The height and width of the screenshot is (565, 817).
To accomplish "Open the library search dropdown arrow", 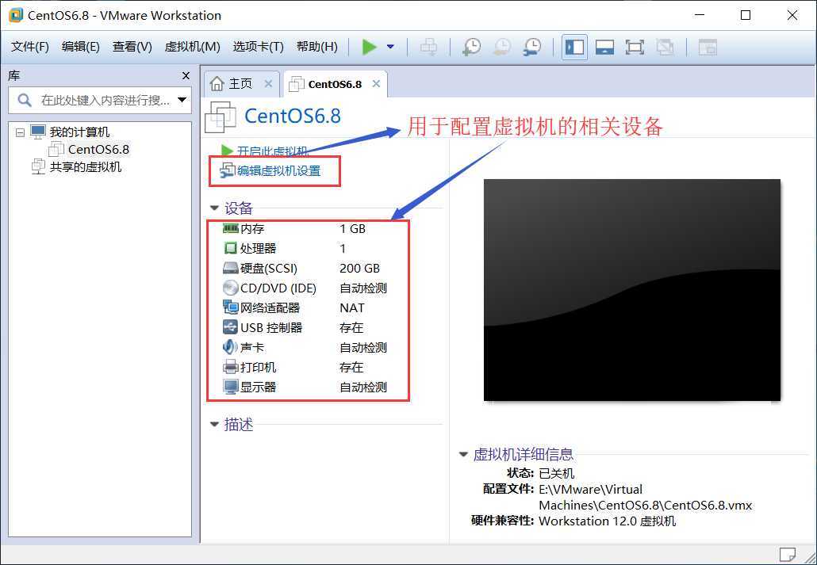I will pyautogui.click(x=182, y=100).
